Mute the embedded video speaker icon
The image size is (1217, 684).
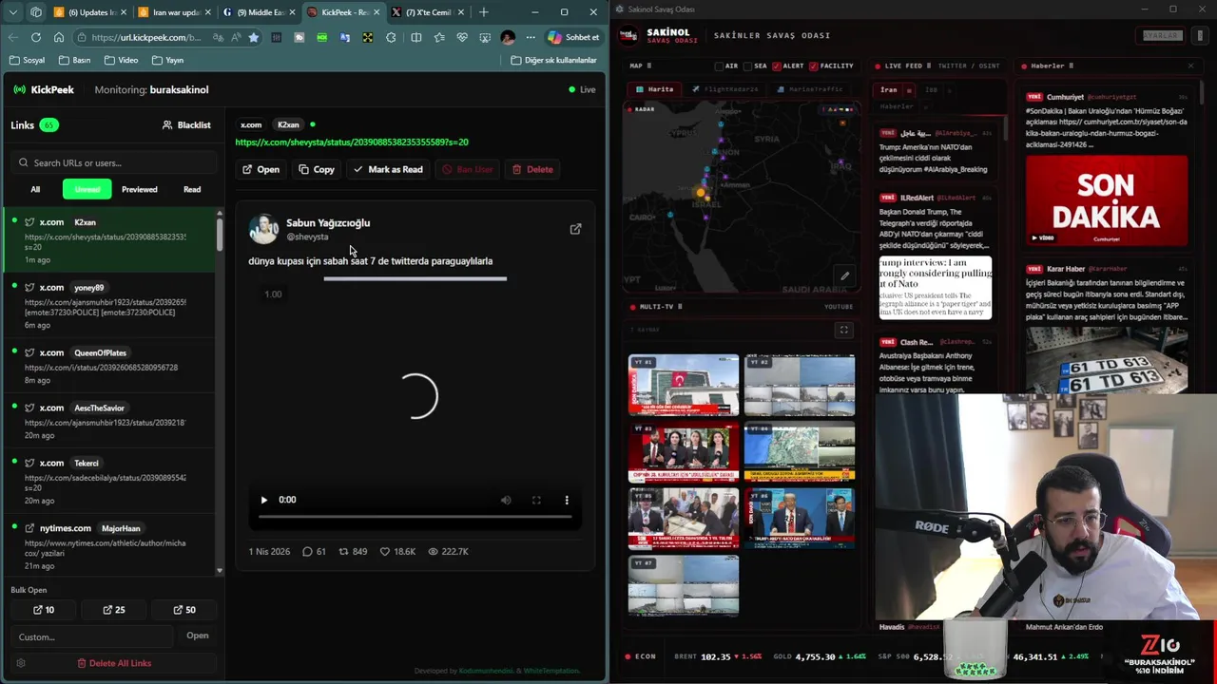tap(506, 500)
